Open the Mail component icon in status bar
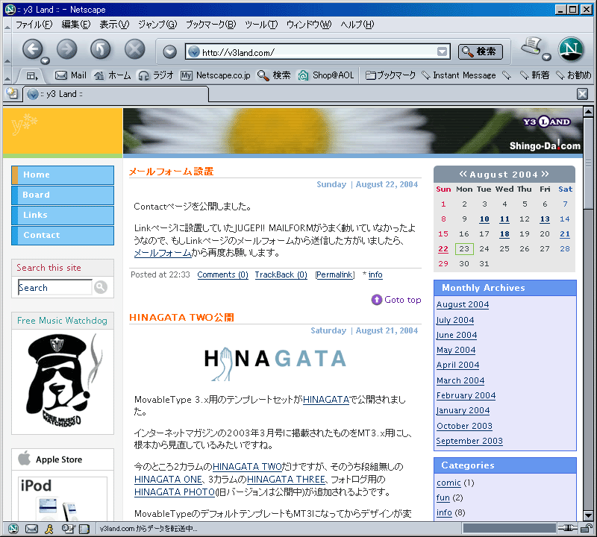597x537 pixels. pos(31,529)
